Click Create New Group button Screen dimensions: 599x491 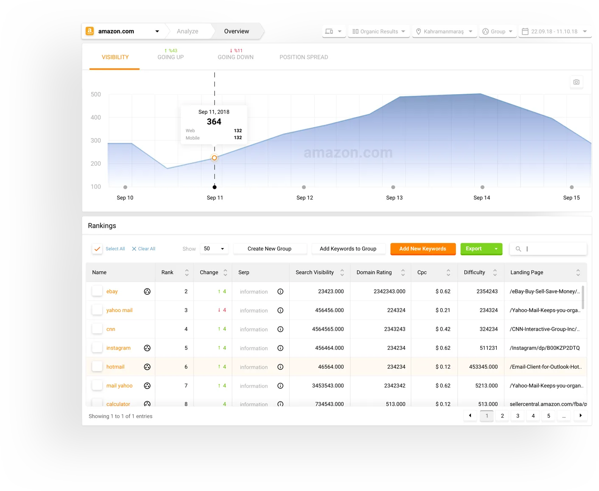pyautogui.click(x=269, y=249)
